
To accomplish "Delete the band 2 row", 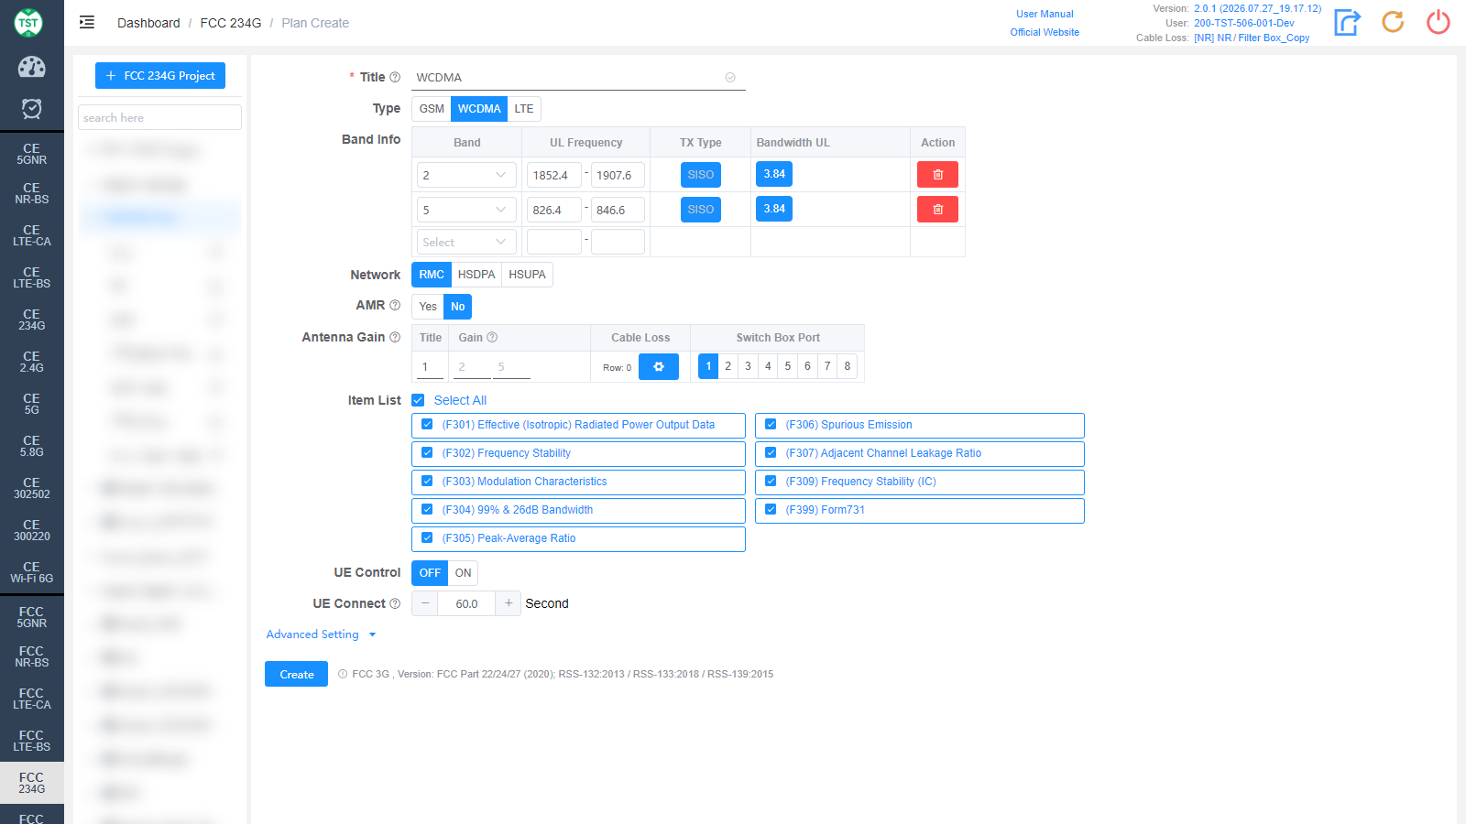I will click(937, 175).
